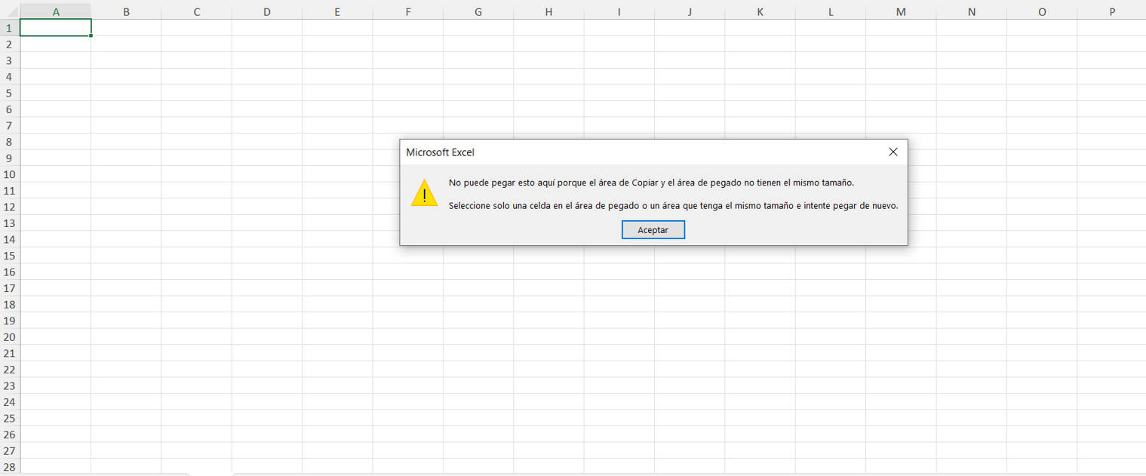Click Aceptar to dismiss the warning
Image resolution: width=1146 pixels, height=476 pixels.
click(x=653, y=229)
